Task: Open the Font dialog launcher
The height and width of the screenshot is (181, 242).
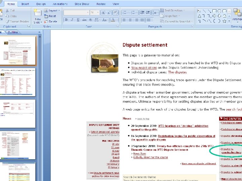Action: pos(117,26)
